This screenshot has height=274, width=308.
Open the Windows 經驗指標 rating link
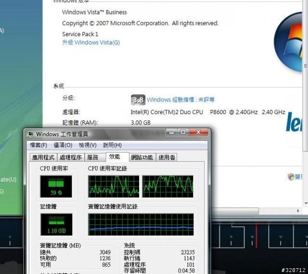pyautogui.click(x=180, y=100)
